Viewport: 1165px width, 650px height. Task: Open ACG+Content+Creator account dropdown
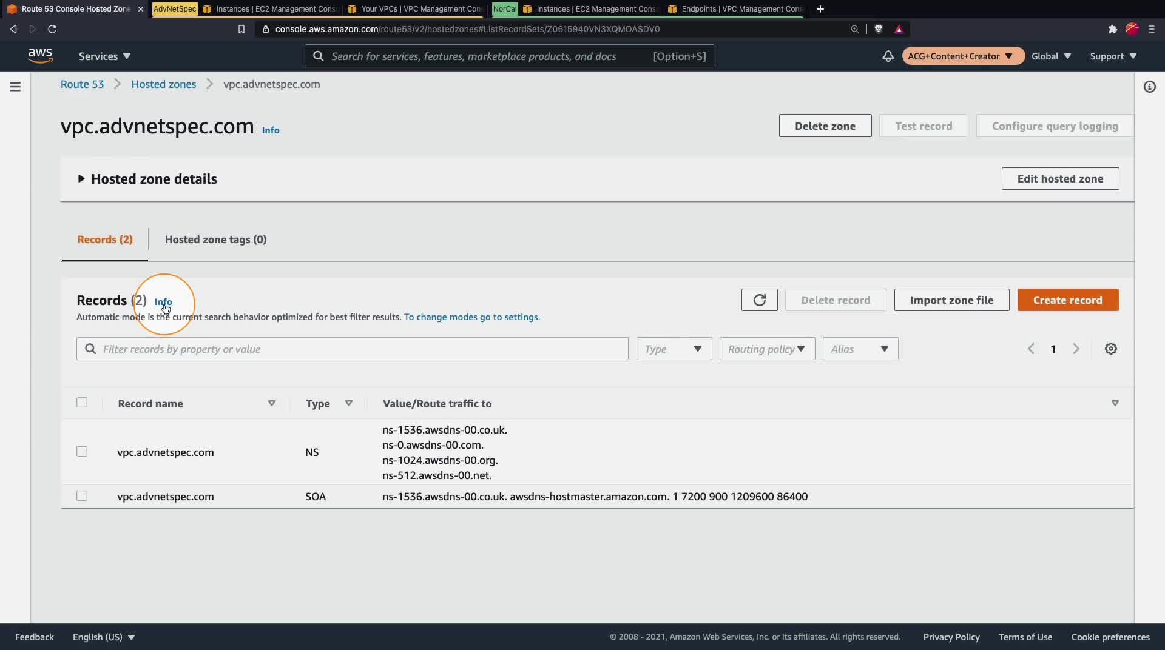click(963, 56)
